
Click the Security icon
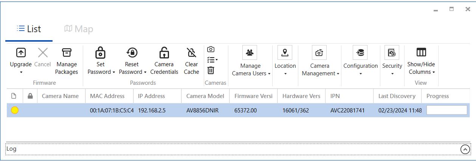(392, 53)
